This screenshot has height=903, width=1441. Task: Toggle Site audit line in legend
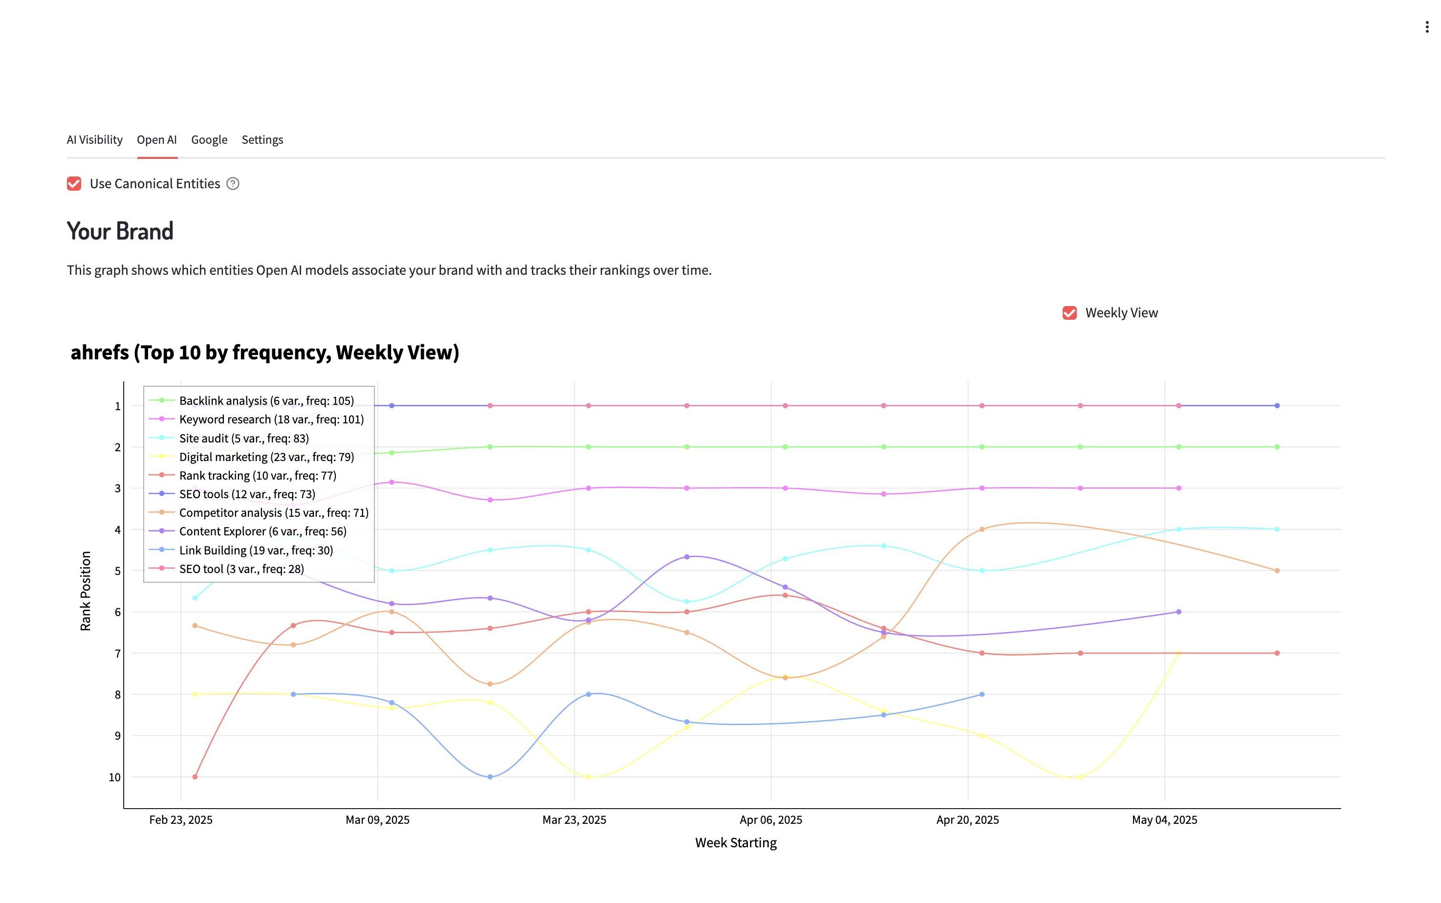(243, 439)
